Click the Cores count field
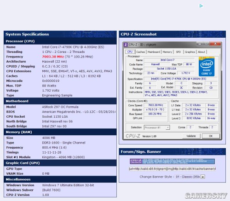 [190, 127]
